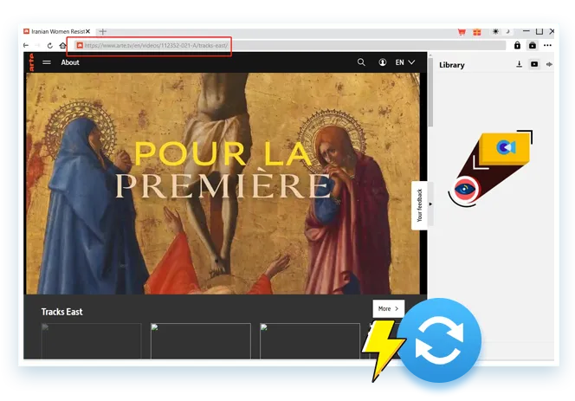
Task: Open the Your feedback side tab
Action: (x=419, y=205)
